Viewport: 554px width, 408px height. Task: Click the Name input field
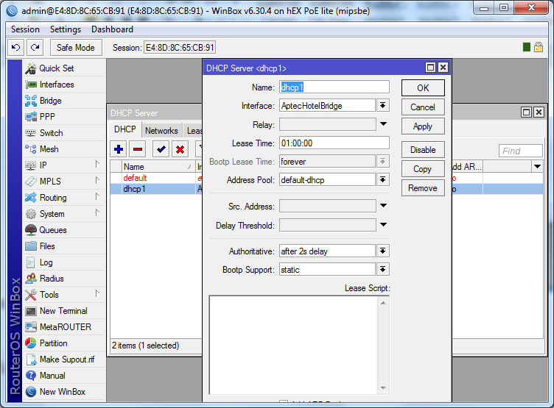[334, 87]
